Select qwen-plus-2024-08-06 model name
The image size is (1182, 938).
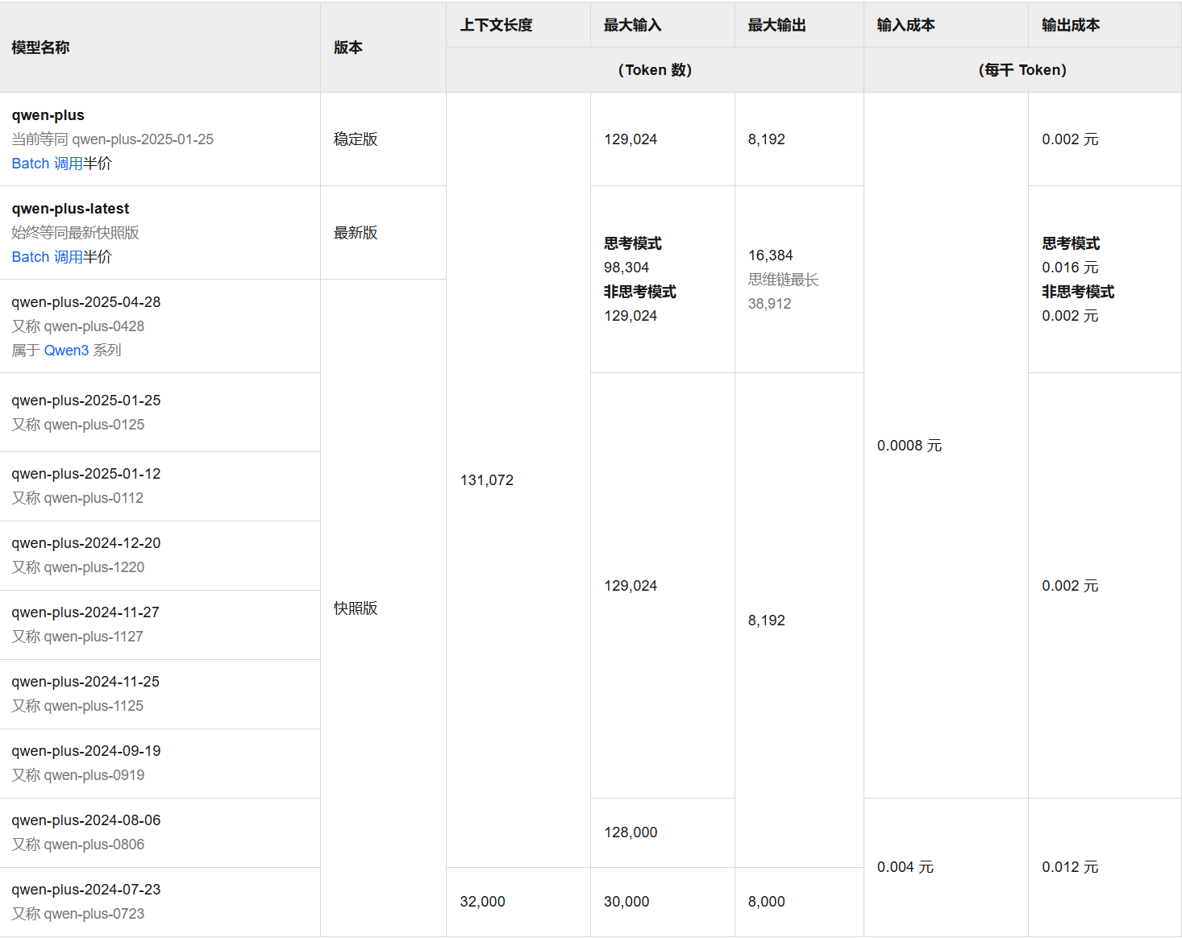(x=86, y=820)
